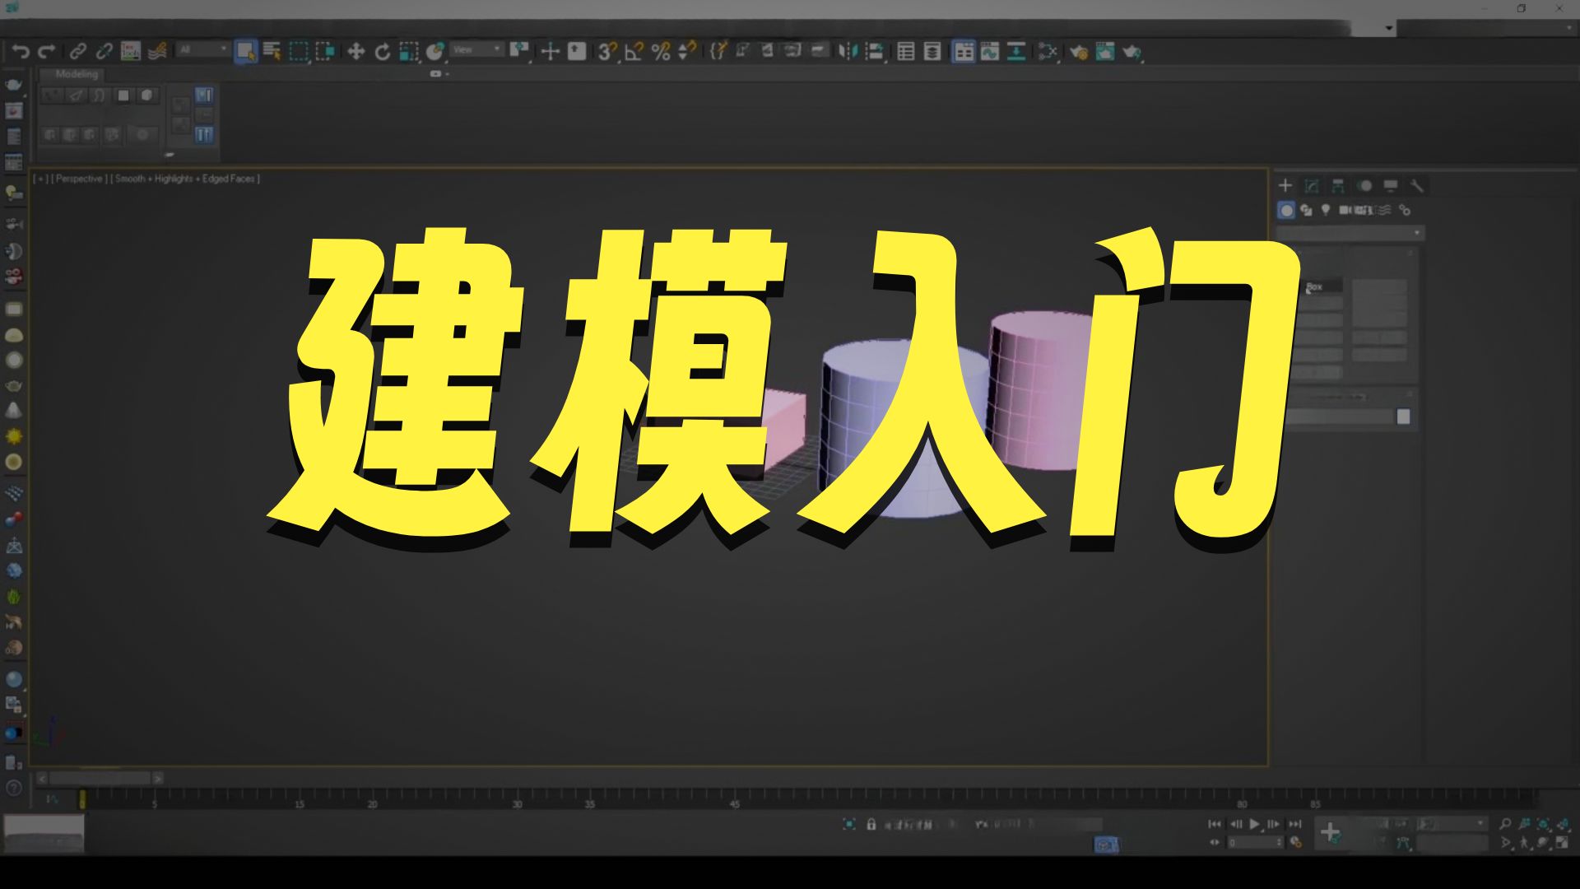This screenshot has height=889, width=1580.
Task: Click the Redo arrow in main toolbar
Action: (x=47, y=52)
